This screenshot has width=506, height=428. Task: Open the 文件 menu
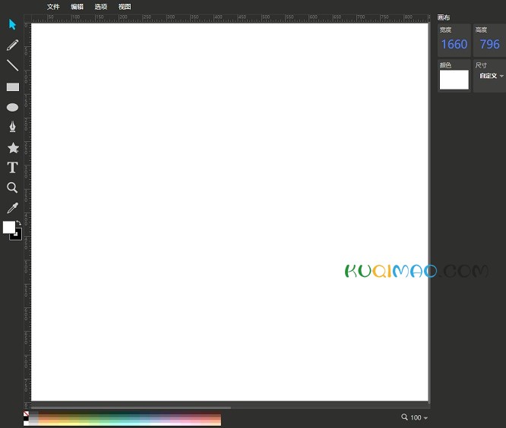(53, 6)
